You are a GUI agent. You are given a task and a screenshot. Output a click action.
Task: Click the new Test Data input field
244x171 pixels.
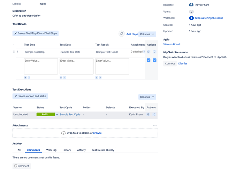[x=77, y=67]
